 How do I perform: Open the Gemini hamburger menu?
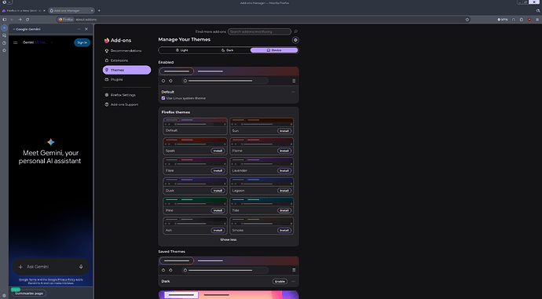[15, 43]
